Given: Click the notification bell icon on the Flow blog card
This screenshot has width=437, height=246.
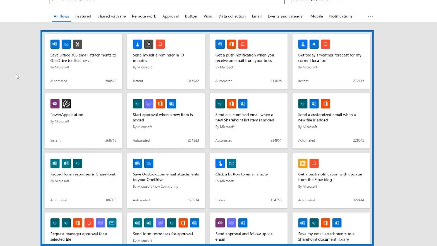Looking at the screenshot, I should pos(314,163).
